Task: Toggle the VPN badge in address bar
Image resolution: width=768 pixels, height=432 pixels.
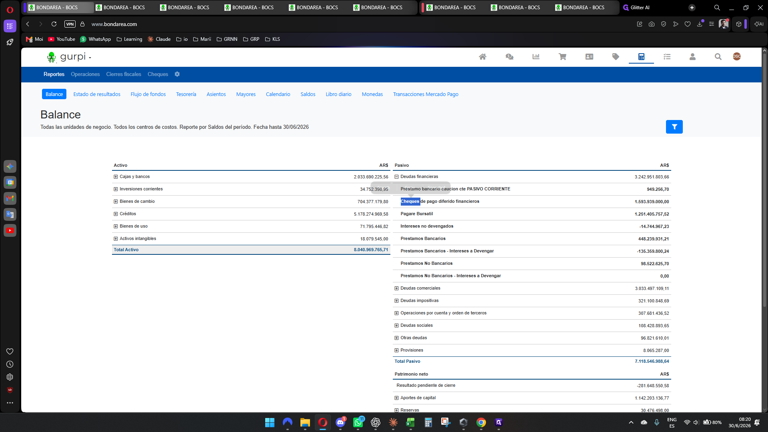Action: point(70,24)
